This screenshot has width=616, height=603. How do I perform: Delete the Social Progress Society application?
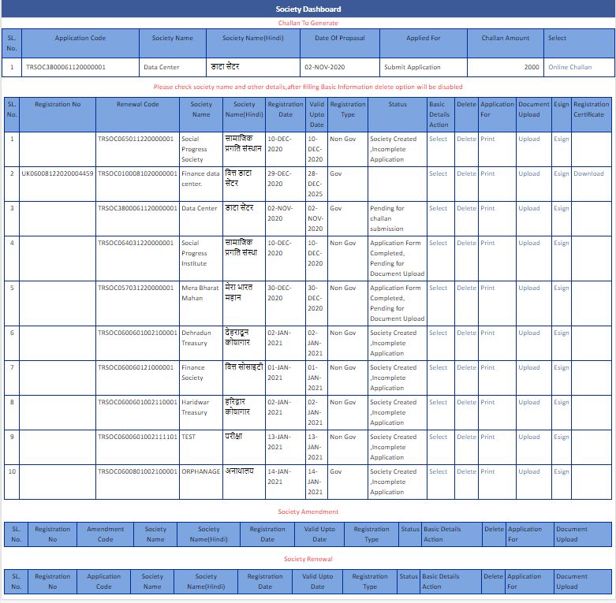466,139
